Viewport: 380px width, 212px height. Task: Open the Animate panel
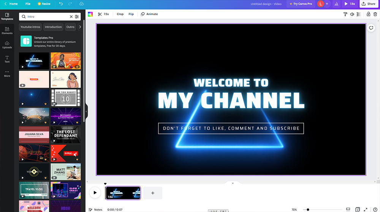149,14
